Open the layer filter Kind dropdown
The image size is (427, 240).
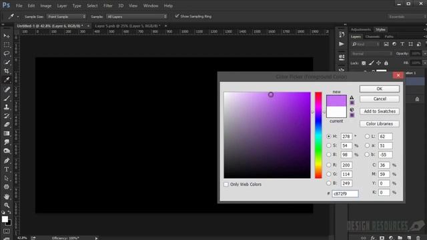366,44
